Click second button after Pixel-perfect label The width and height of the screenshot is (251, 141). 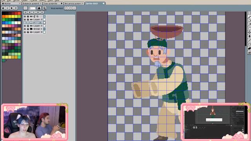click(71, 8)
